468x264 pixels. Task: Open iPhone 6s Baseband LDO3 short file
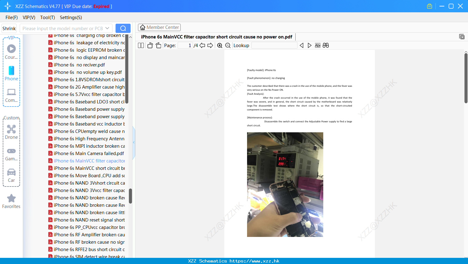point(87,102)
